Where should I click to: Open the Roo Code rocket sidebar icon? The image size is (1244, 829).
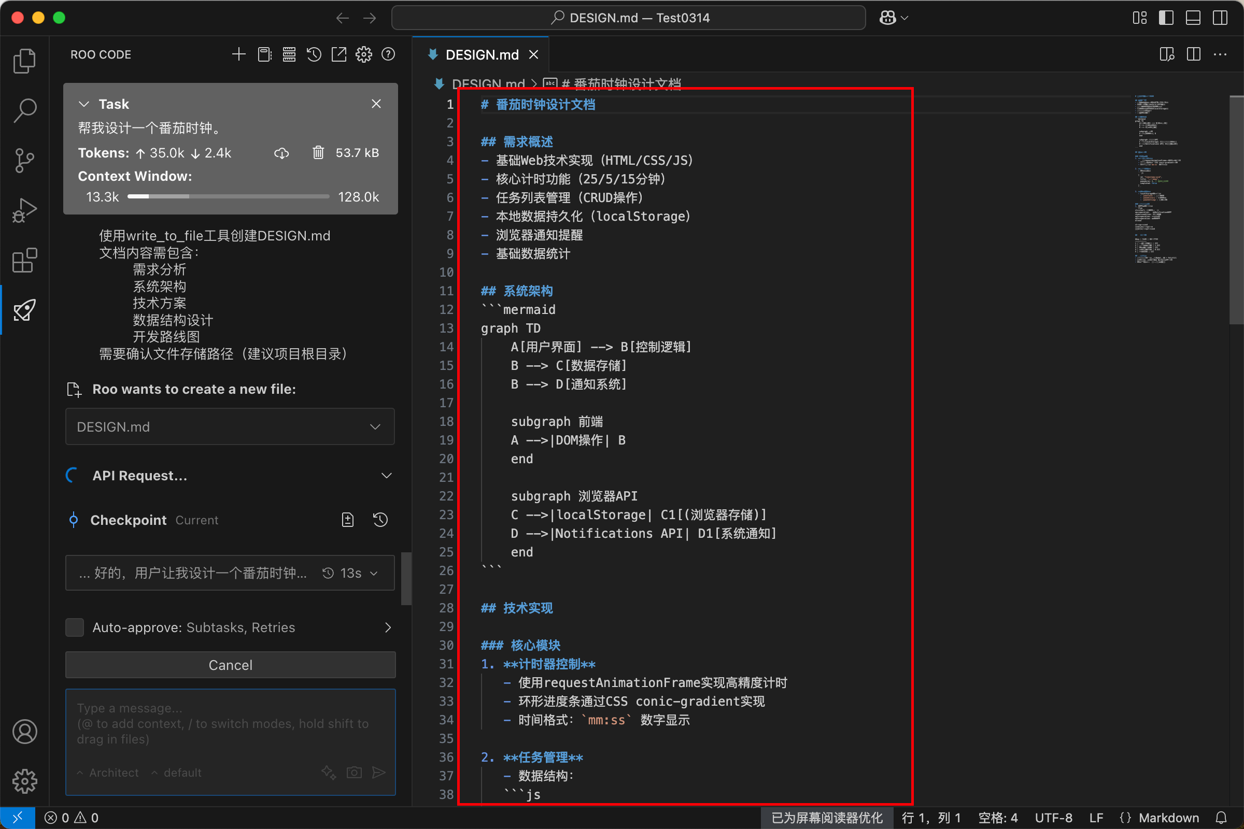(24, 310)
